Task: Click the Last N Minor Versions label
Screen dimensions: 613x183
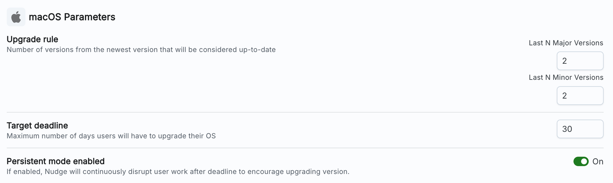Action: coord(566,77)
